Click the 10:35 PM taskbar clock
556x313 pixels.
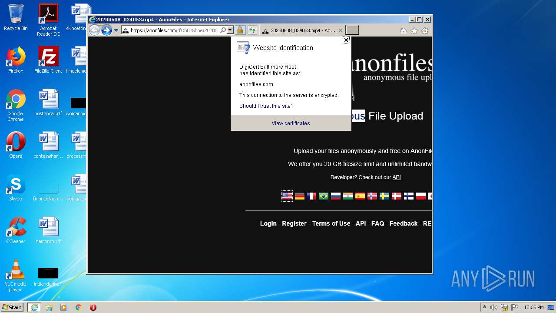click(534, 307)
